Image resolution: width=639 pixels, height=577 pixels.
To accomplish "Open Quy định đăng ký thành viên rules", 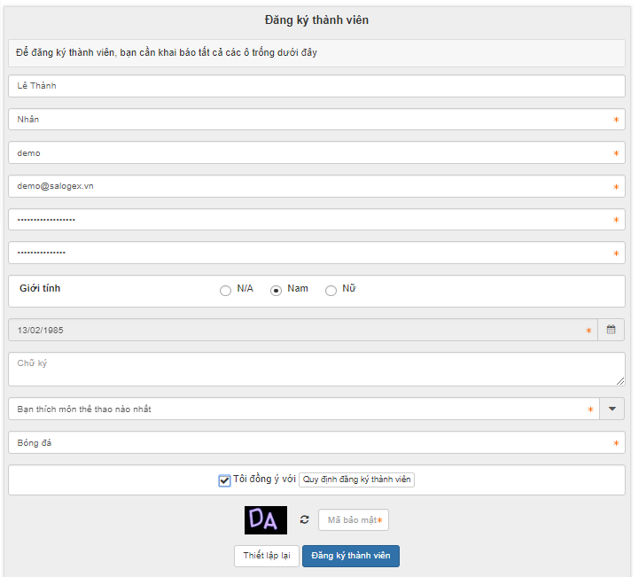I will pyautogui.click(x=356, y=480).
